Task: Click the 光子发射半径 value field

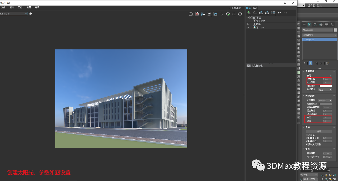Action: [x=326, y=157]
